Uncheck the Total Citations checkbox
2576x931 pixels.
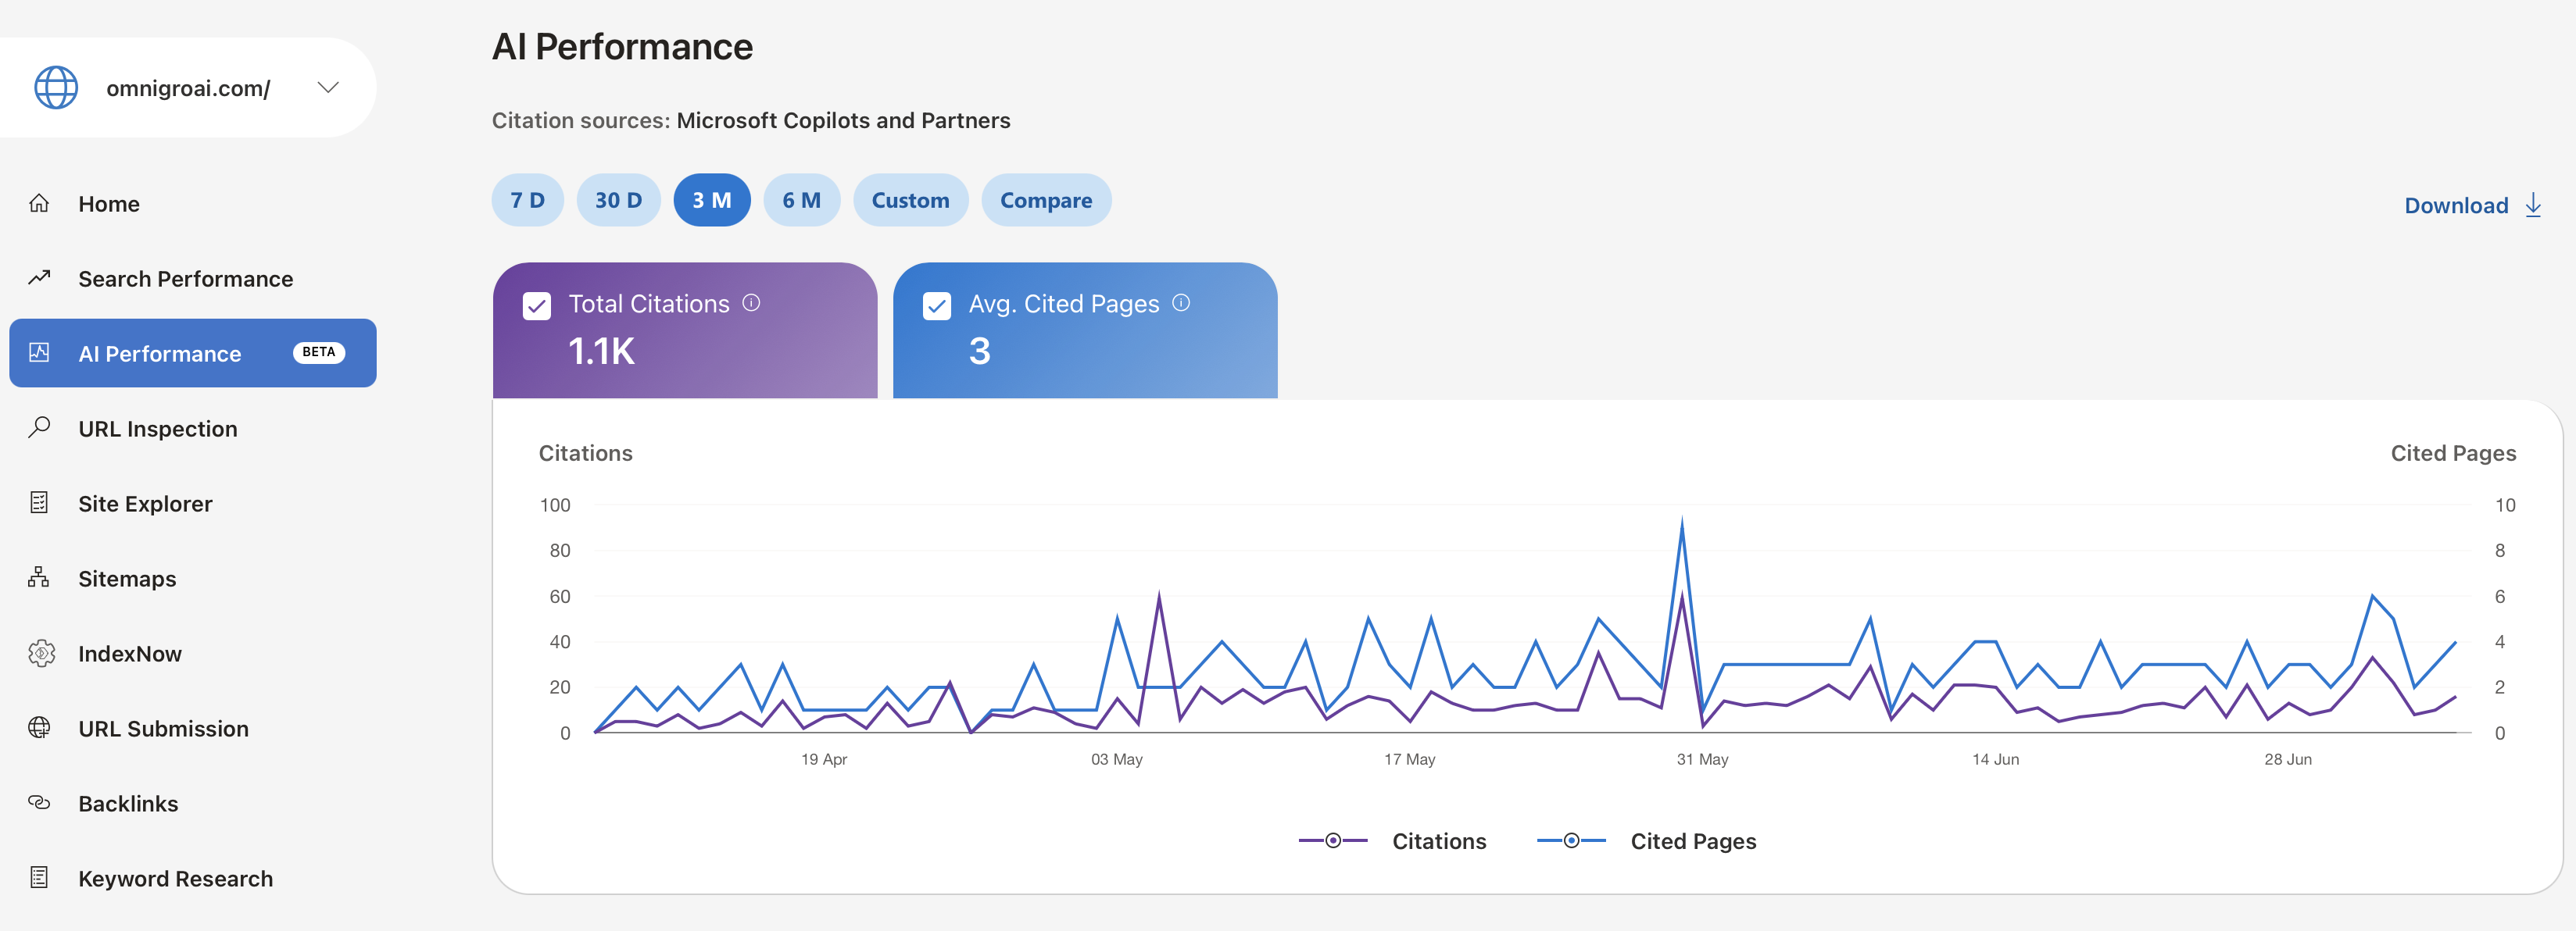537,305
